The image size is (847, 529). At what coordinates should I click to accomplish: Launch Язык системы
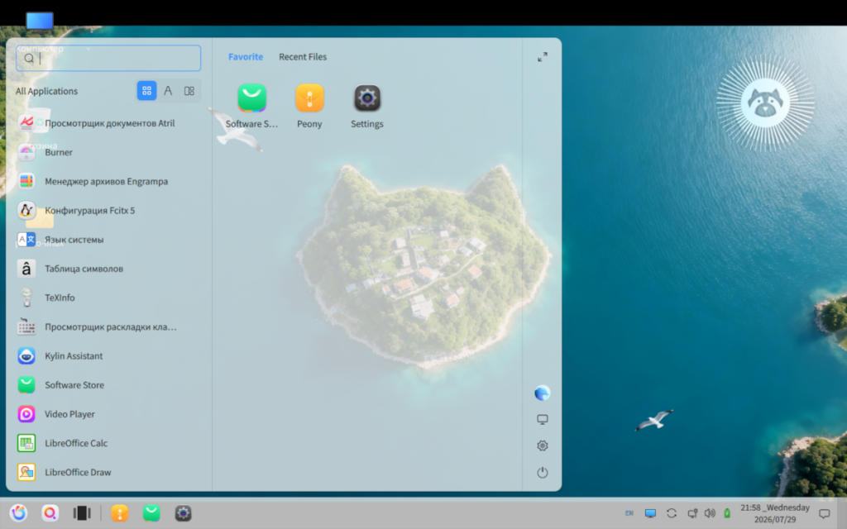(x=108, y=240)
